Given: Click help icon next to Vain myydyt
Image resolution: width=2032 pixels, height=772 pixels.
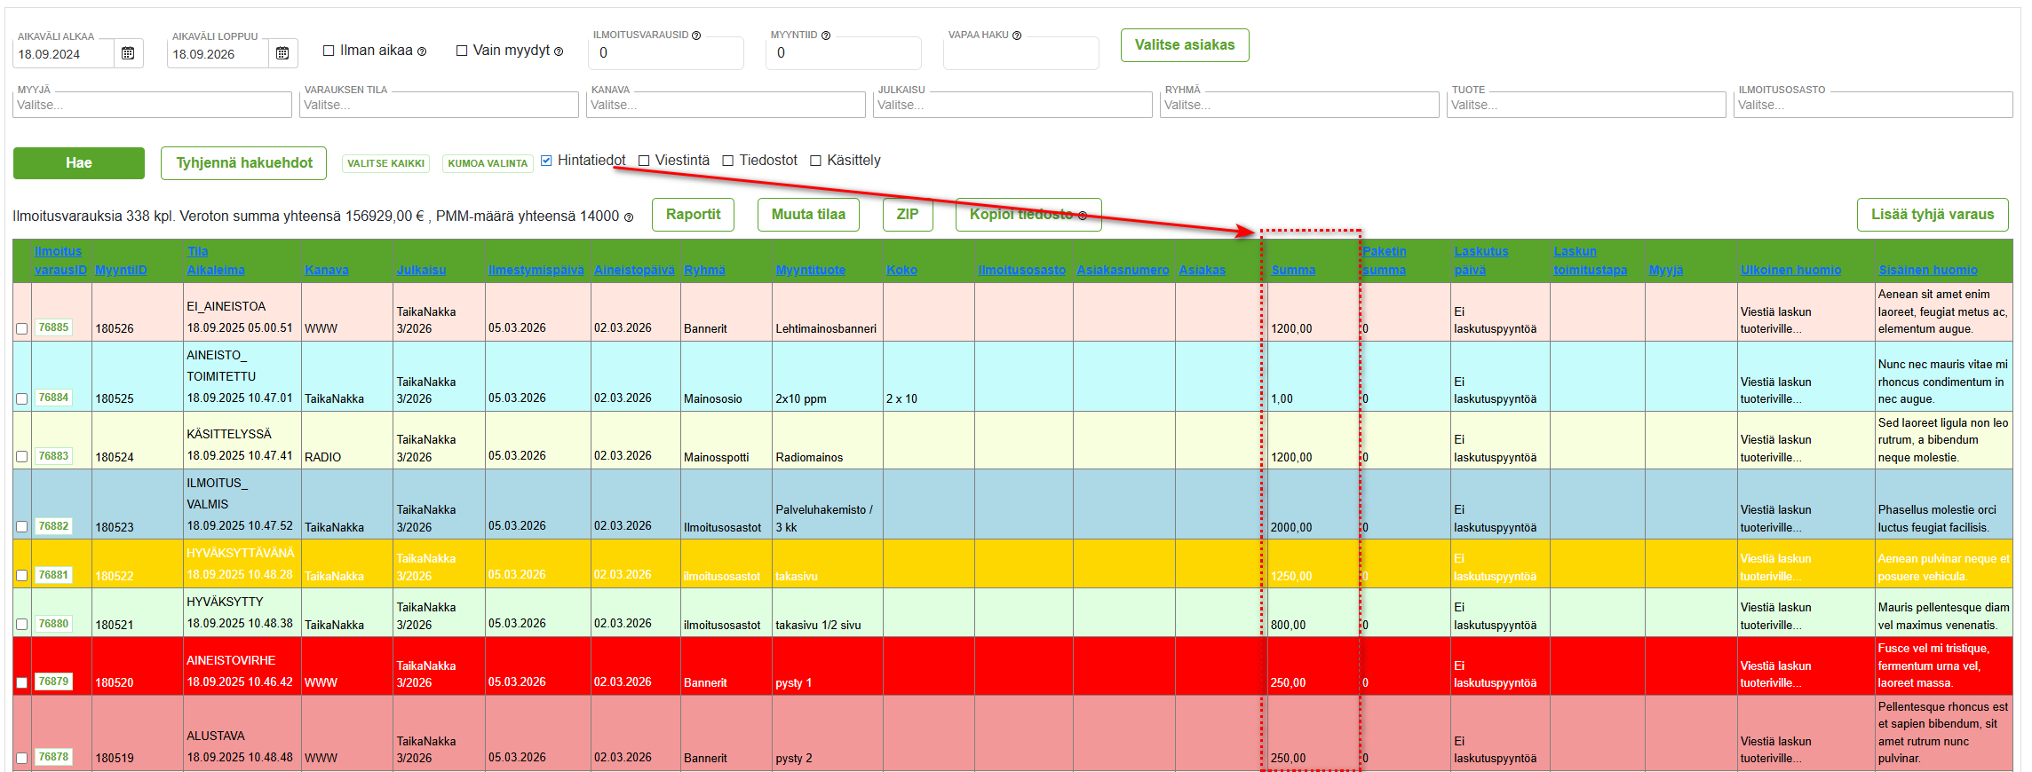Looking at the screenshot, I should click(559, 51).
